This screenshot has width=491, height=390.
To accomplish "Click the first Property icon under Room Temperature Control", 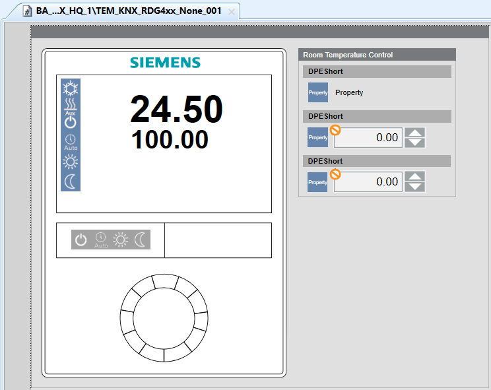I will pyautogui.click(x=317, y=92).
